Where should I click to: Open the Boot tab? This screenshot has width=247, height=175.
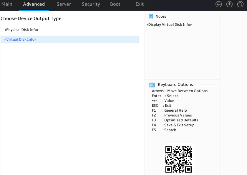pos(115,4)
